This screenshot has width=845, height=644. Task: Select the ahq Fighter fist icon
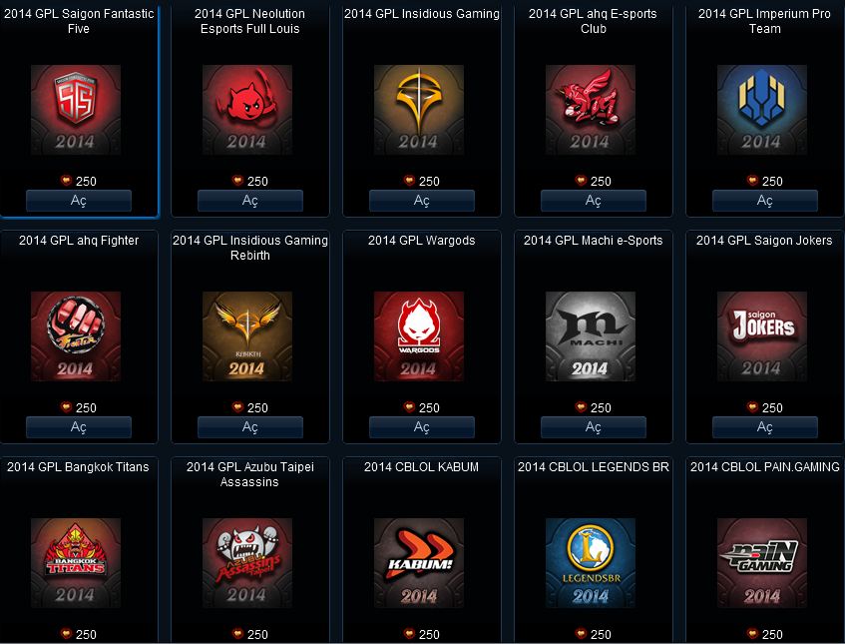(x=76, y=336)
